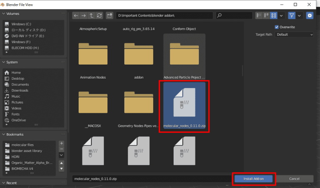Cancel the file dialog
The height and width of the screenshot is (188, 320).
click(295, 179)
